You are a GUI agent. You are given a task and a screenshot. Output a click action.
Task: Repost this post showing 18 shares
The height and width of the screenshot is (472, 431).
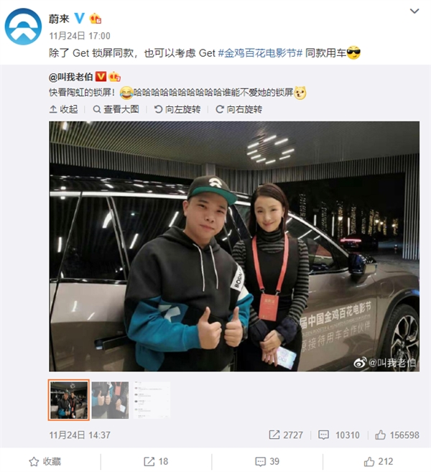(156, 461)
